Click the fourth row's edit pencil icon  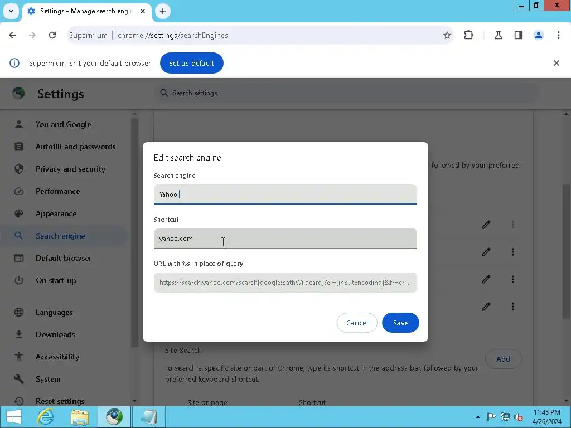click(486, 307)
